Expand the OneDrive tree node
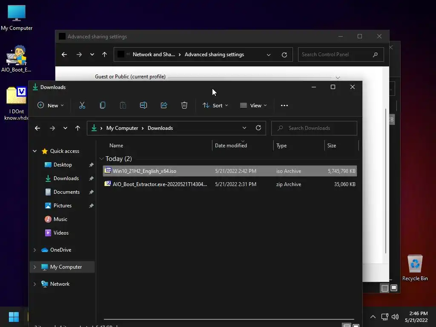This screenshot has width=436, height=327. point(35,250)
